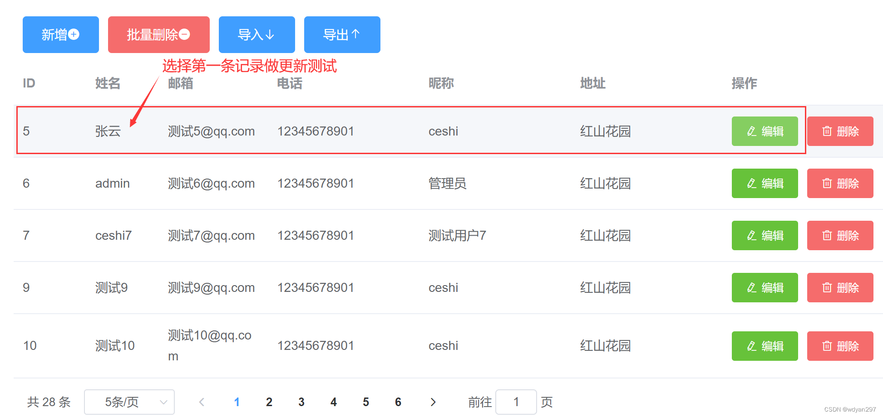Click ID cell 7
Screen dimensions: 883x417
(x=26, y=236)
